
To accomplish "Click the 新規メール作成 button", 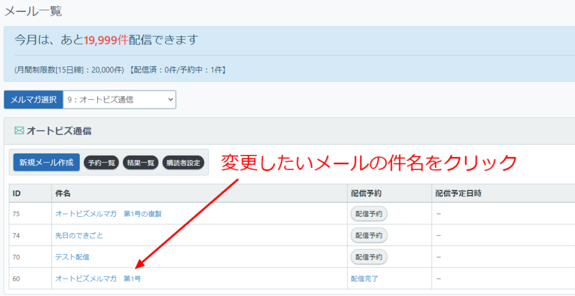I will (x=46, y=162).
